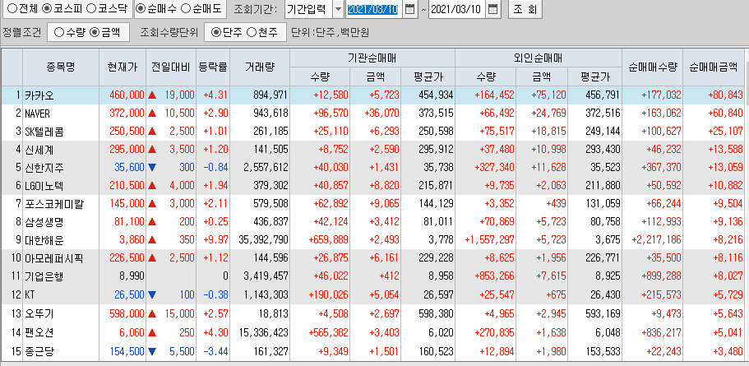
Task: Click NAVER current price 372,000
Action: (126, 114)
